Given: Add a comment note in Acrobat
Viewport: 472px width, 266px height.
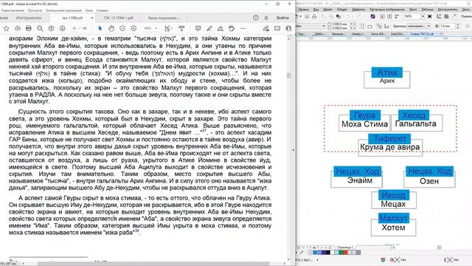Looking at the screenshot, I should click(198, 28).
